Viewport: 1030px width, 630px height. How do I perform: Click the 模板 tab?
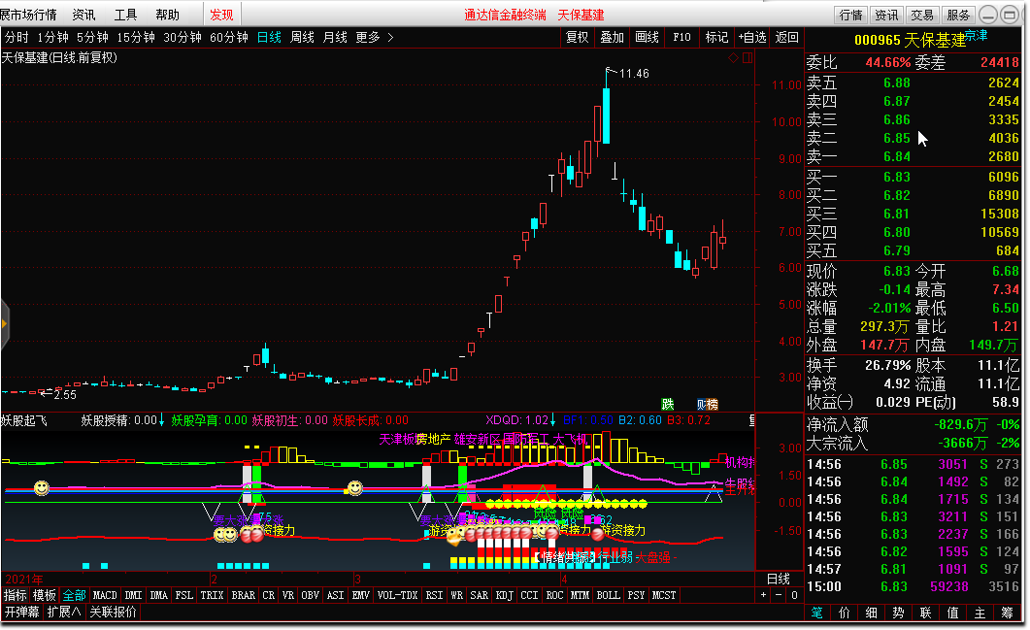45,595
